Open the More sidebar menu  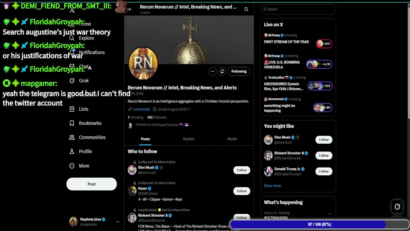[x=84, y=166]
